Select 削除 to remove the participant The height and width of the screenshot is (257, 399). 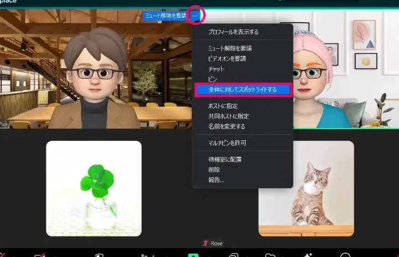coord(214,169)
